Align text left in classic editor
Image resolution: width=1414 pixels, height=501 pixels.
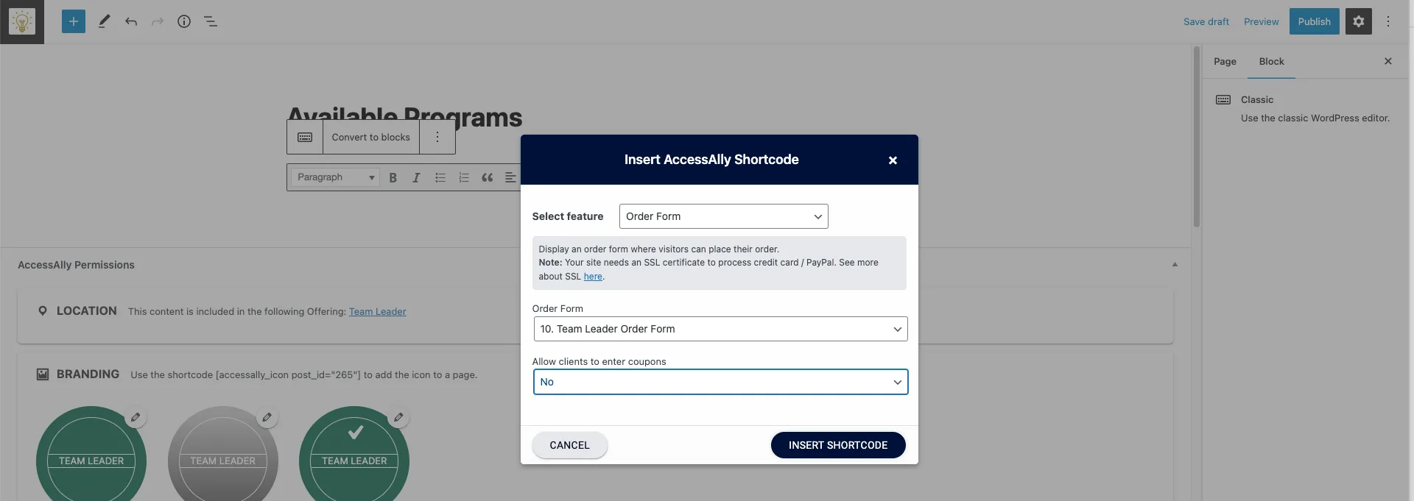tap(510, 177)
